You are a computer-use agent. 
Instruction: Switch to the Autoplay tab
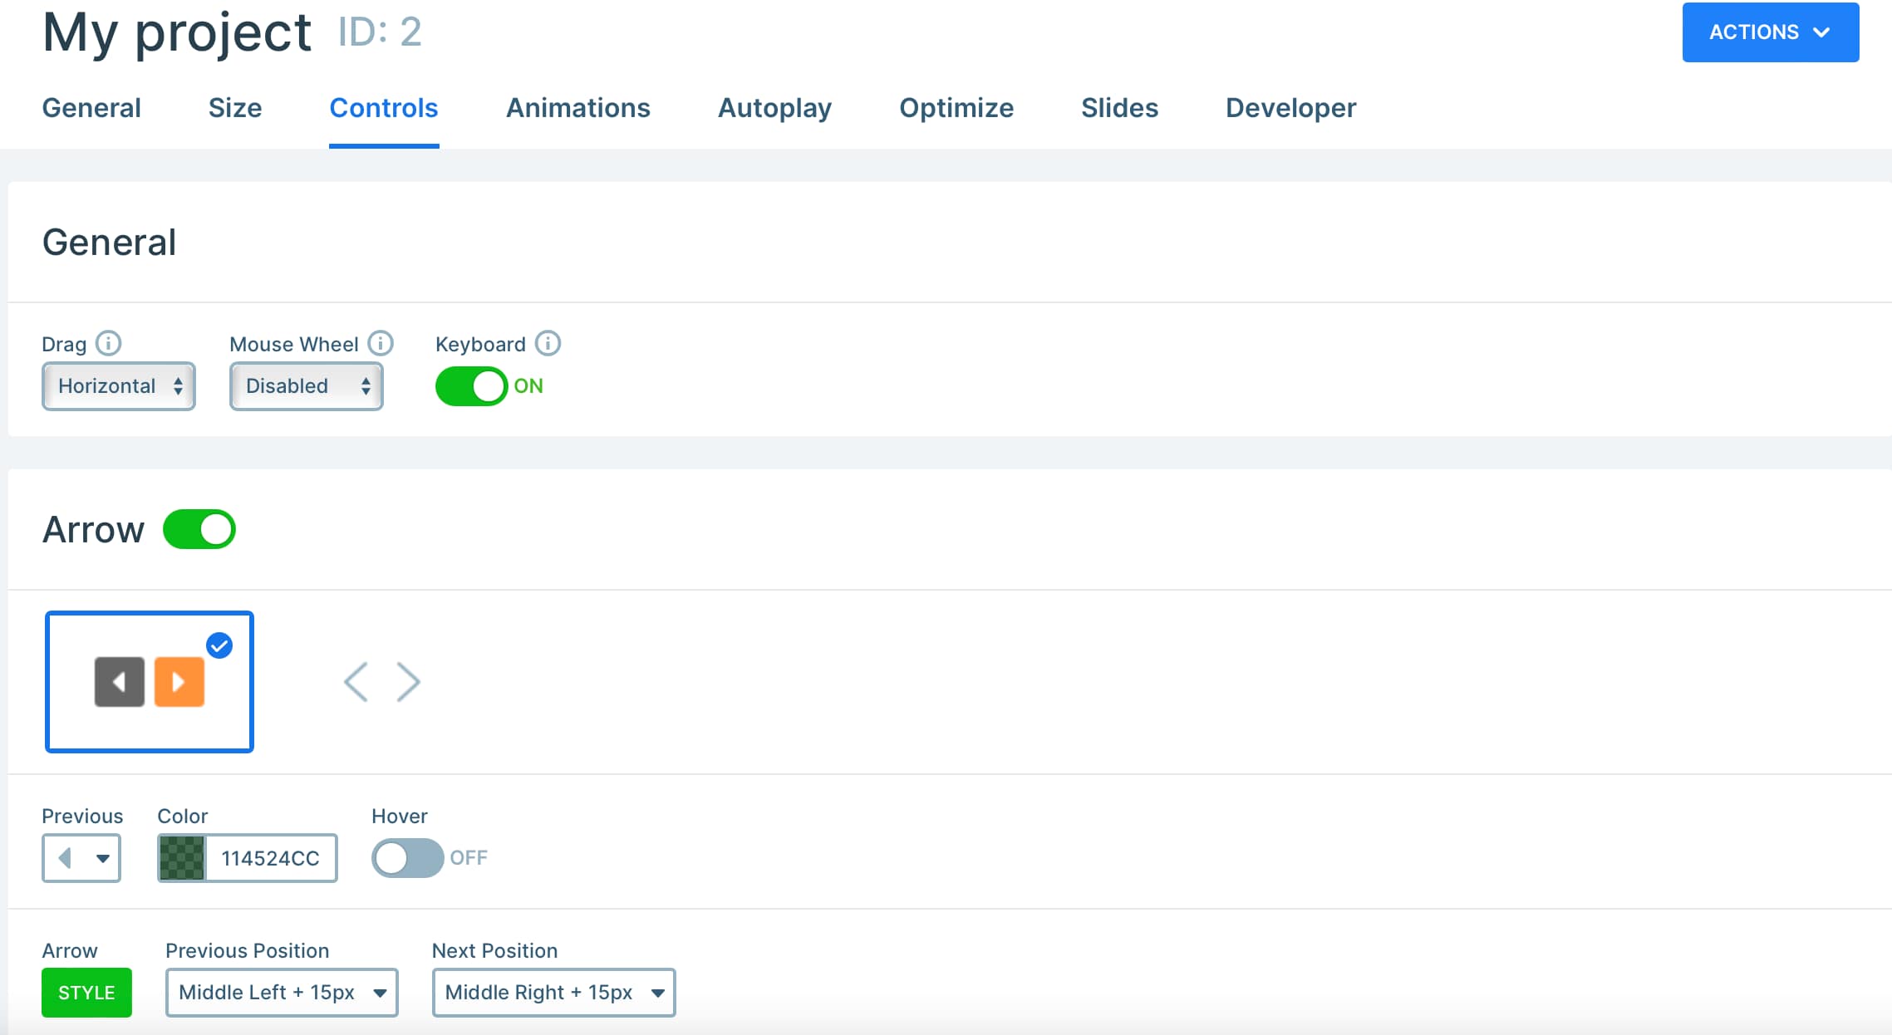[x=774, y=108]
